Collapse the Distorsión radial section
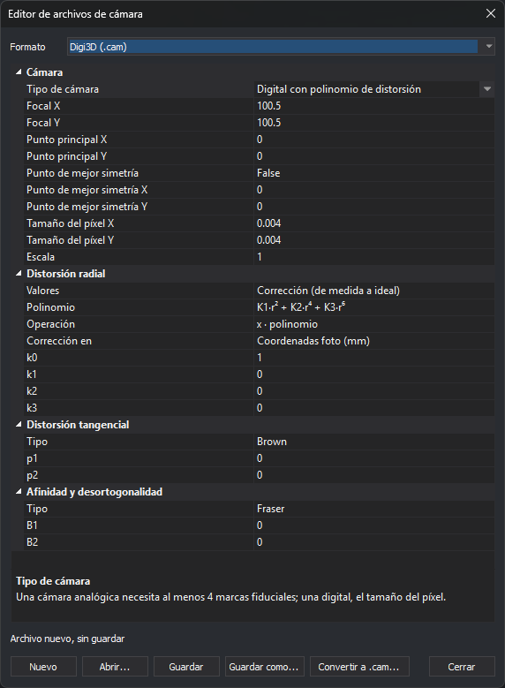Image resolution: width=505 pixels, height=688 pixels. click(x=19, y=274)
